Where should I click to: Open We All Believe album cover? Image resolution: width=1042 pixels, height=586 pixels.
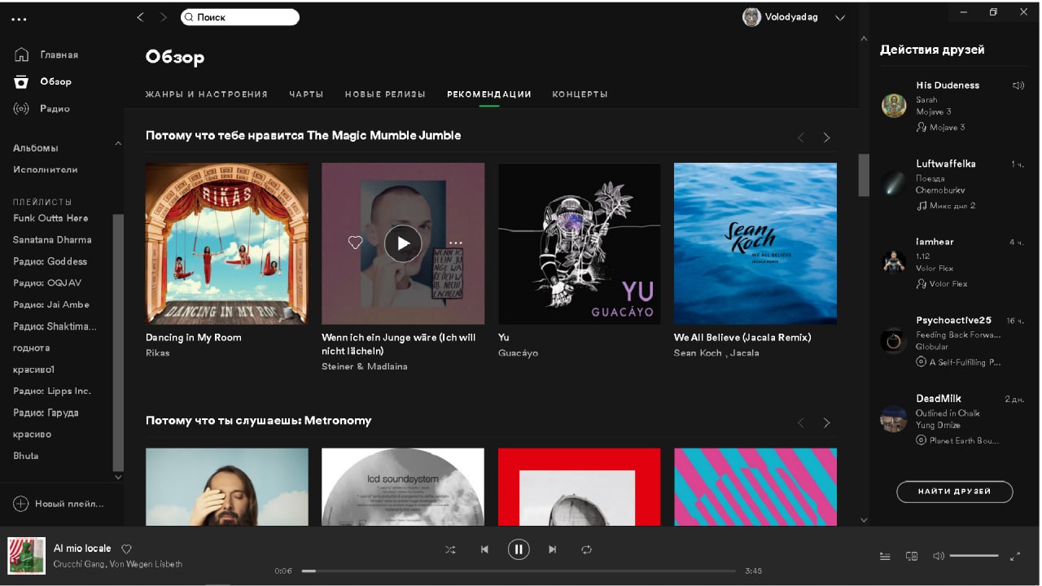click(755, 243)
